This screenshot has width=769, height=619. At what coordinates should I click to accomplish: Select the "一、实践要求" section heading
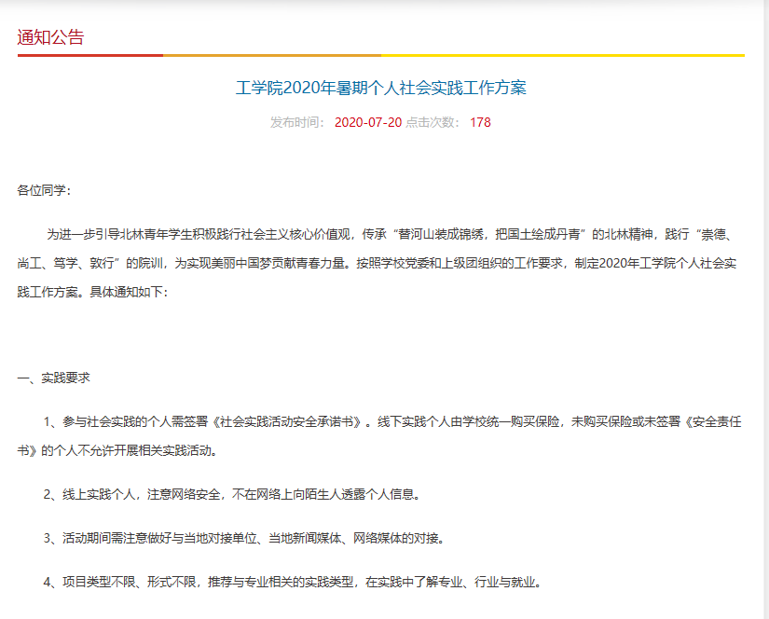point(54,378)
